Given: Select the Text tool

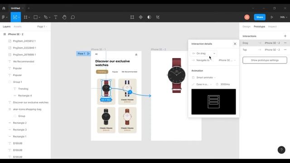Looking at the screenshot, I should coord(56,17).
